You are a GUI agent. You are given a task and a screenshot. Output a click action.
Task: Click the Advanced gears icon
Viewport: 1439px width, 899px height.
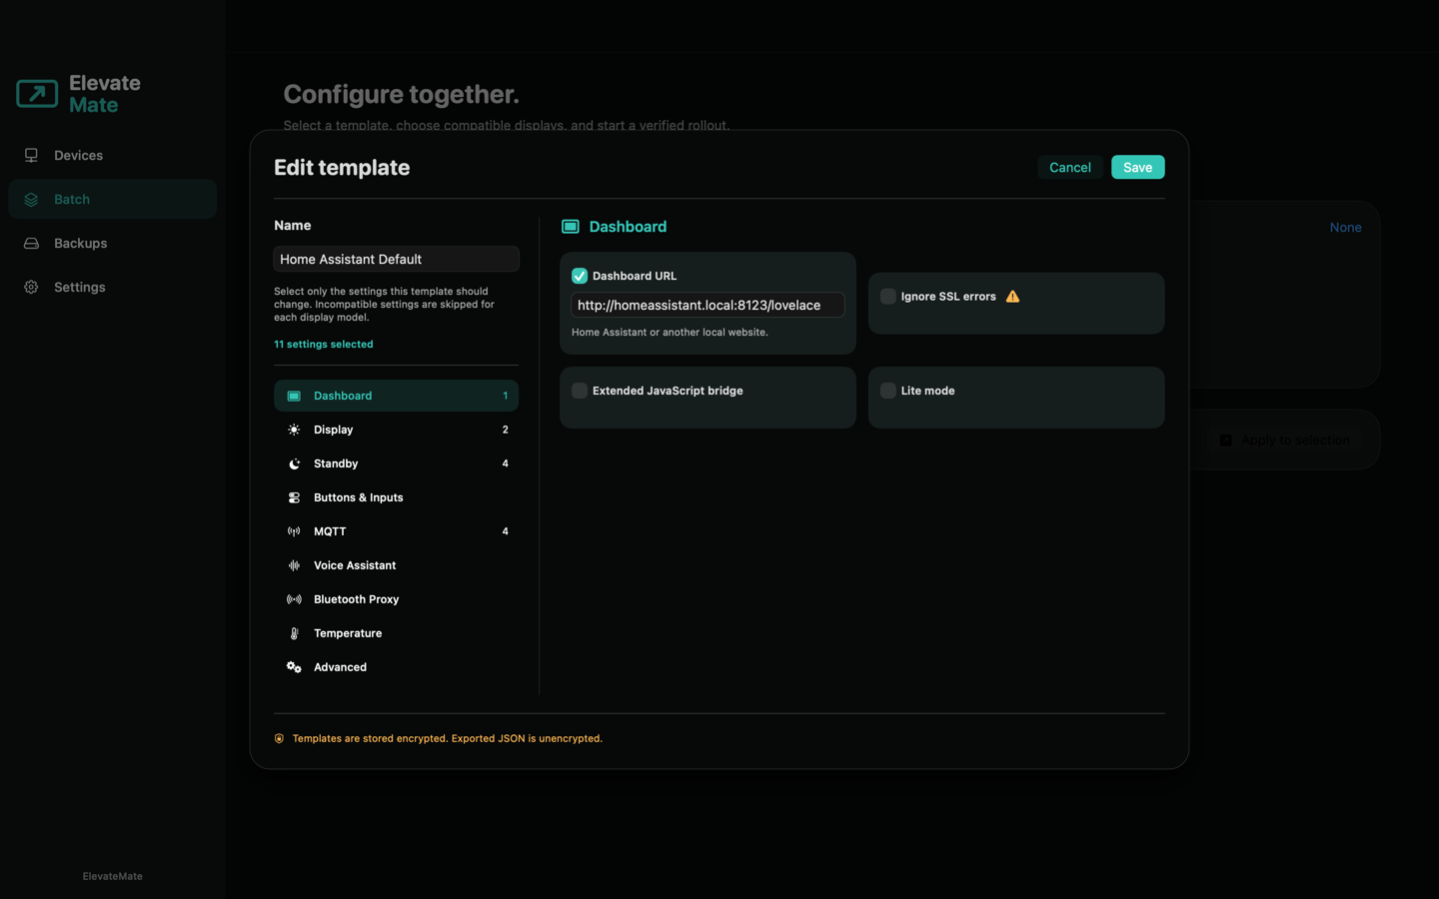294,667
